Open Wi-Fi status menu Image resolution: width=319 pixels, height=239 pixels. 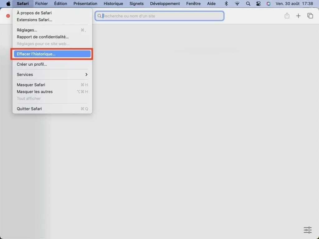tap(237, 4)
